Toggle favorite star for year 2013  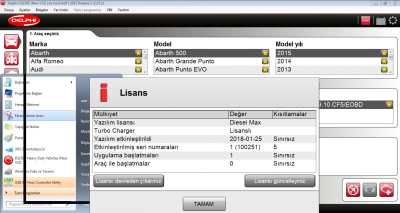(384, 69)
